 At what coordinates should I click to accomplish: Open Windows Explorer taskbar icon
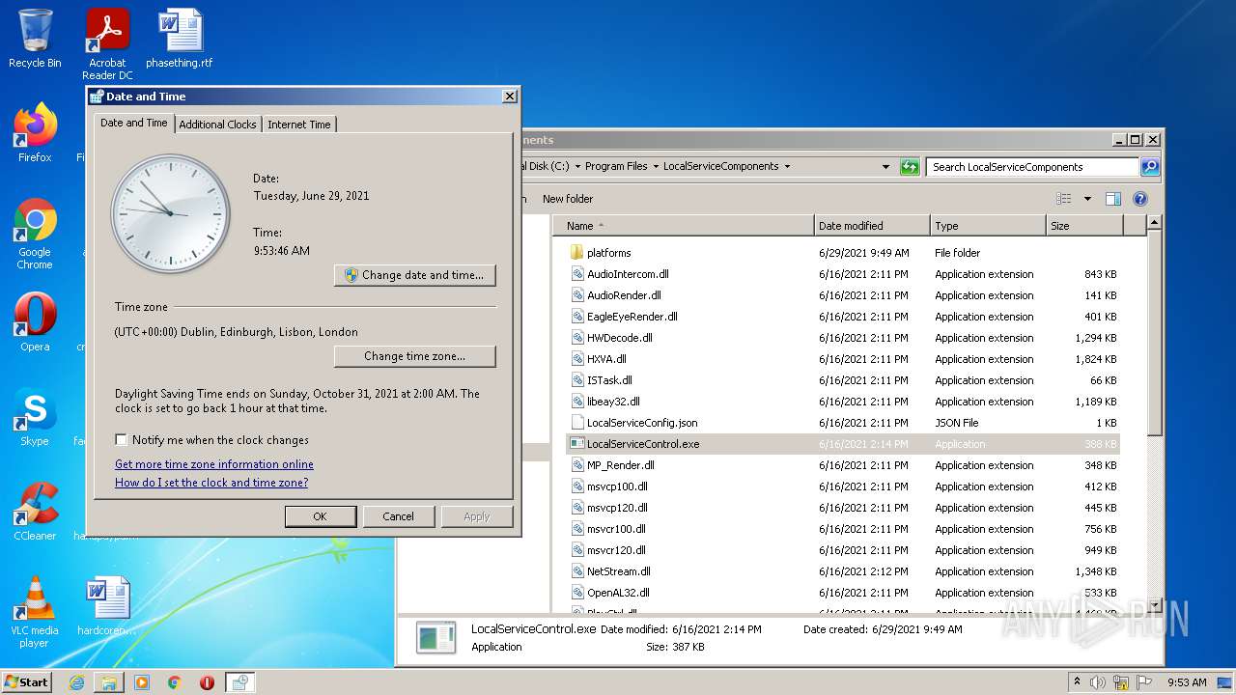click(109, 682)
